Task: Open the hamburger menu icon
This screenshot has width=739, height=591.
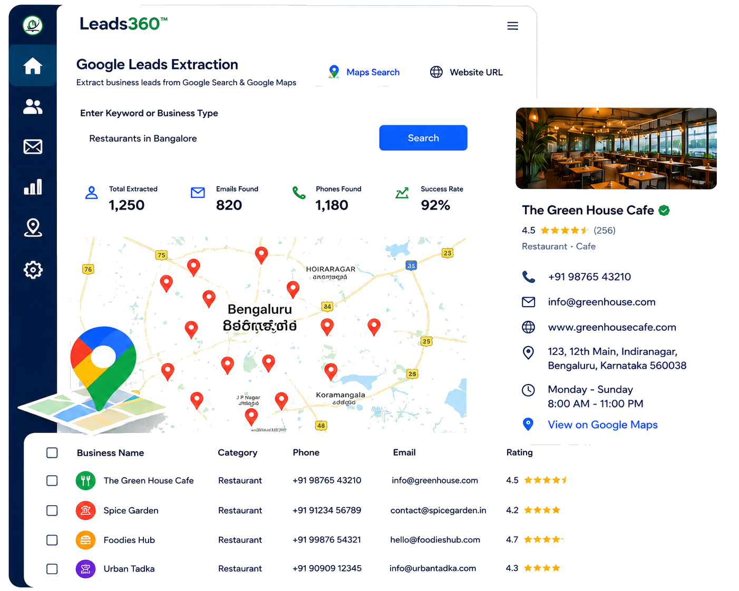Action: 512,26
